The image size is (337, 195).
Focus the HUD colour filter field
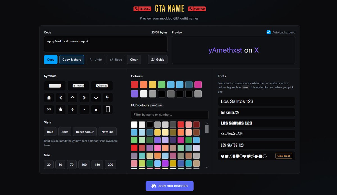click(170, 115)
